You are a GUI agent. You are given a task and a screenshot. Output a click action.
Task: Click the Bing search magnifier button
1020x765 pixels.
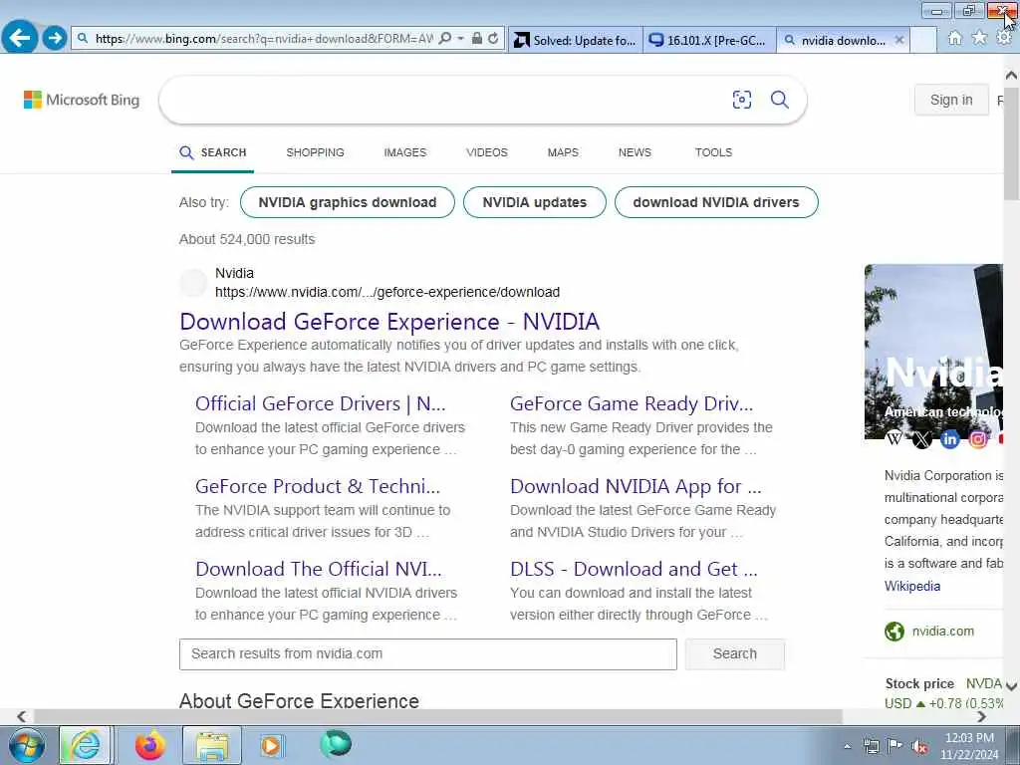click(779, 100)
